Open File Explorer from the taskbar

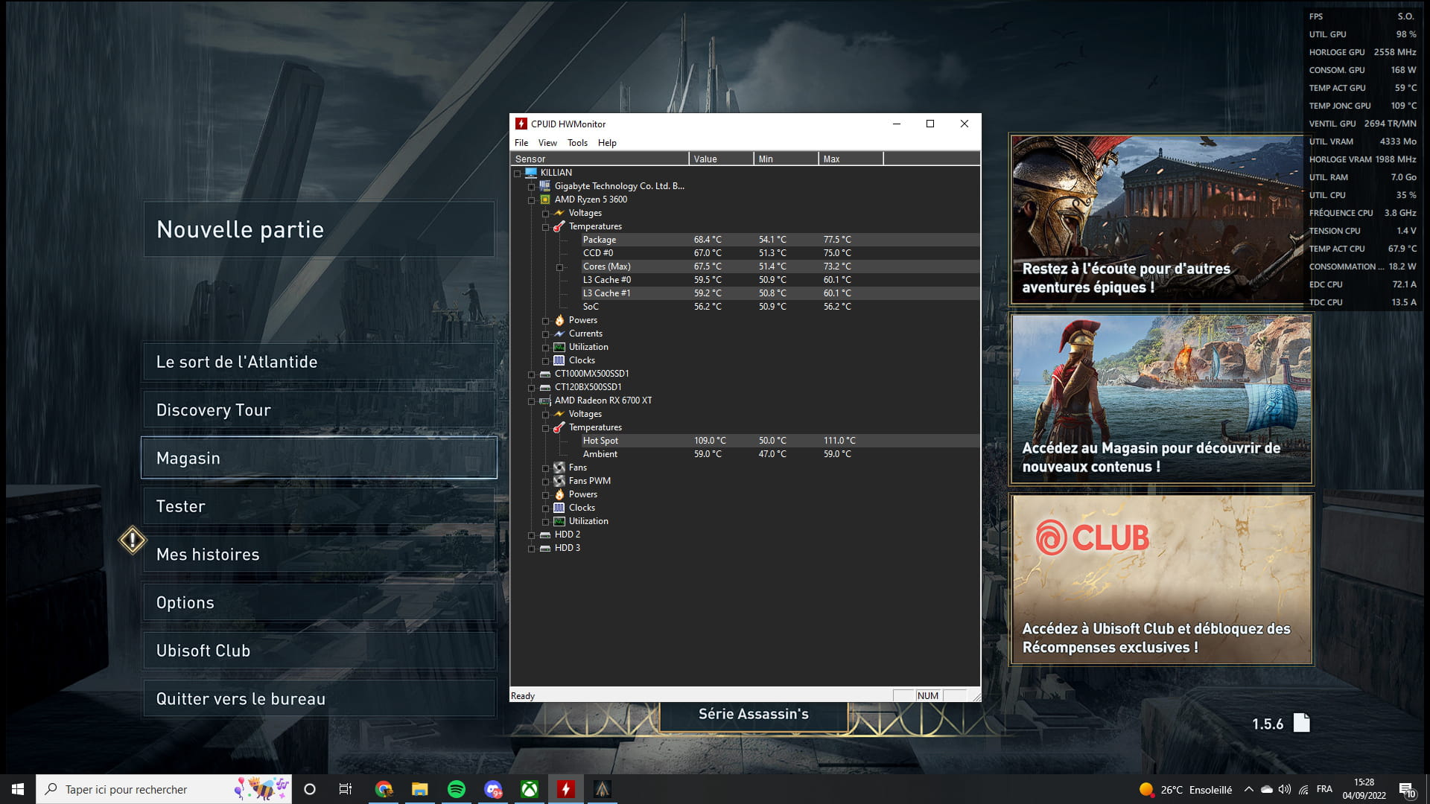click(420, 789)
